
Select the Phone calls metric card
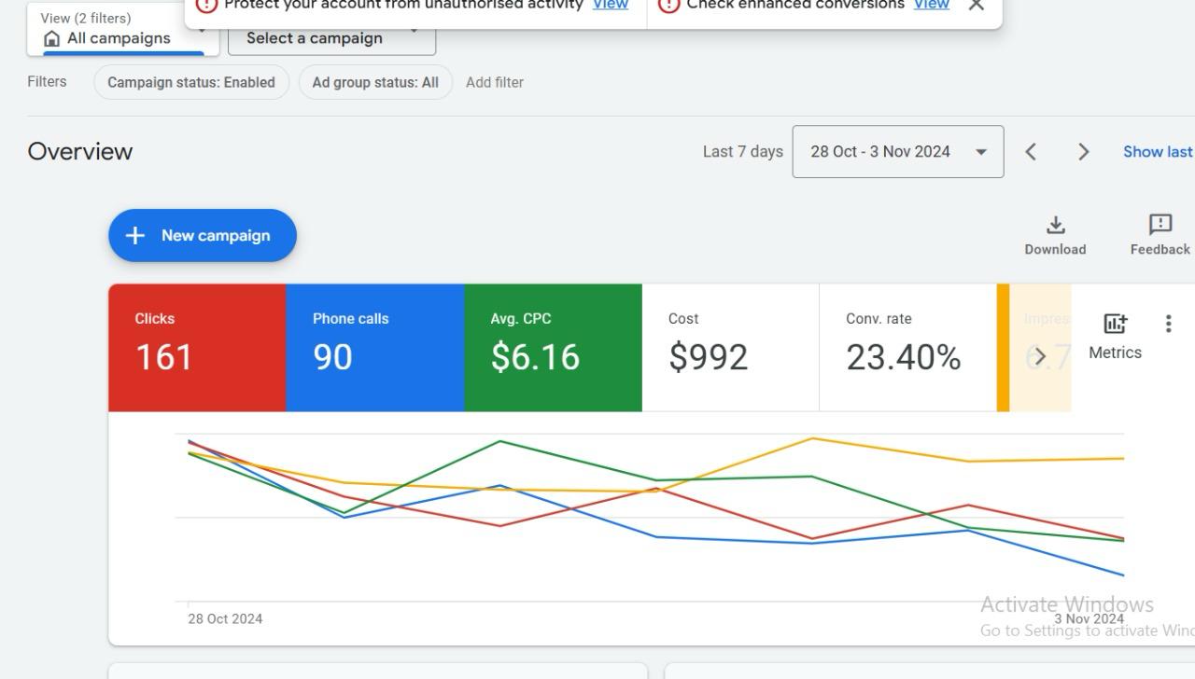(374, 347)
